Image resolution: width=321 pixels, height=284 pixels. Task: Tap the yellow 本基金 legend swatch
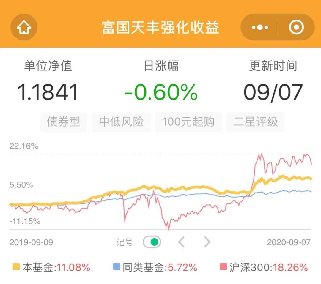click(16, 267)
